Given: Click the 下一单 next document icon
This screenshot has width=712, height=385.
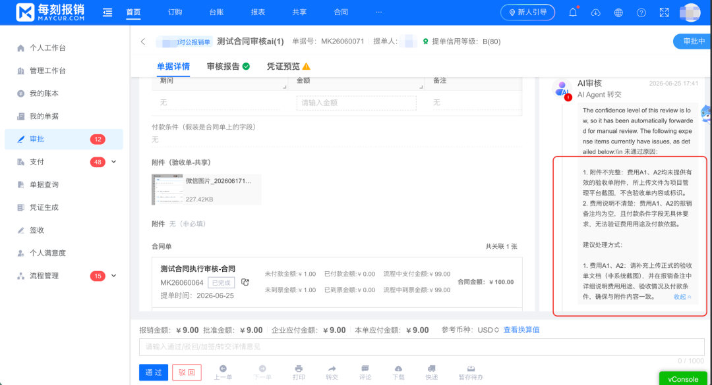Looking at the screenshot, I should point(262,369).
